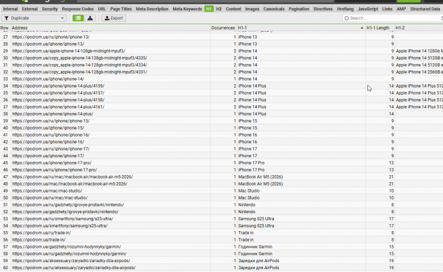Click the Export button
443x272 pixels.
coord(114,18)
